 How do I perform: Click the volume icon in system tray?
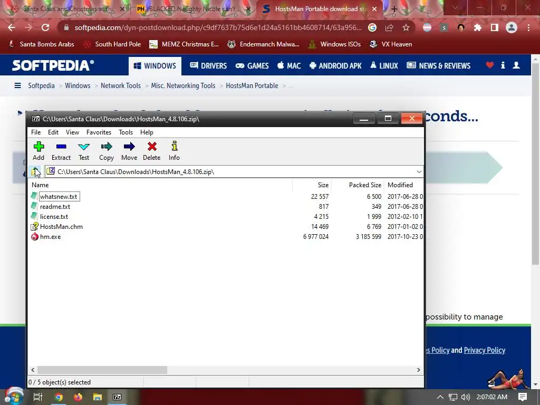coord(465,397)
